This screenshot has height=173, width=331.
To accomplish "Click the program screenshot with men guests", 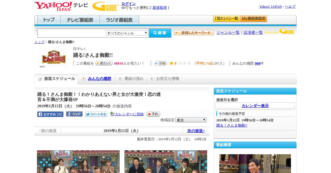I will 166,161.
